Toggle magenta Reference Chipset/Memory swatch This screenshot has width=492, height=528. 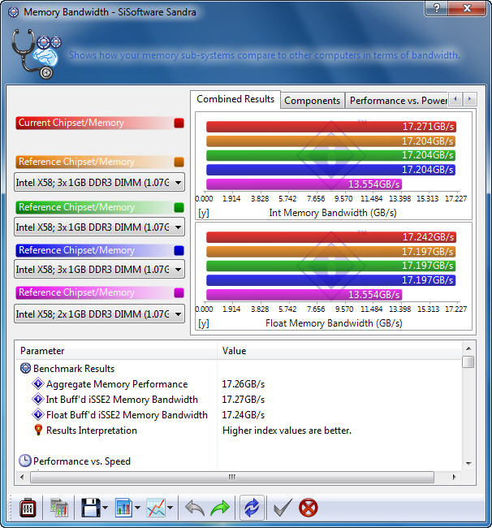pyautogui.click(x=179, y=292)
